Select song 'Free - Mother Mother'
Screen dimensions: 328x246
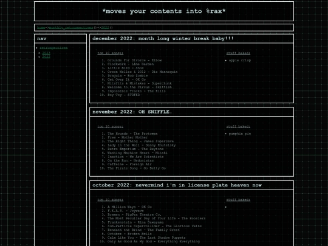click(x=128, y=137)
